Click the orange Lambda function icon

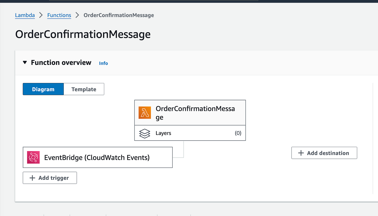click(x=145, y=113)
